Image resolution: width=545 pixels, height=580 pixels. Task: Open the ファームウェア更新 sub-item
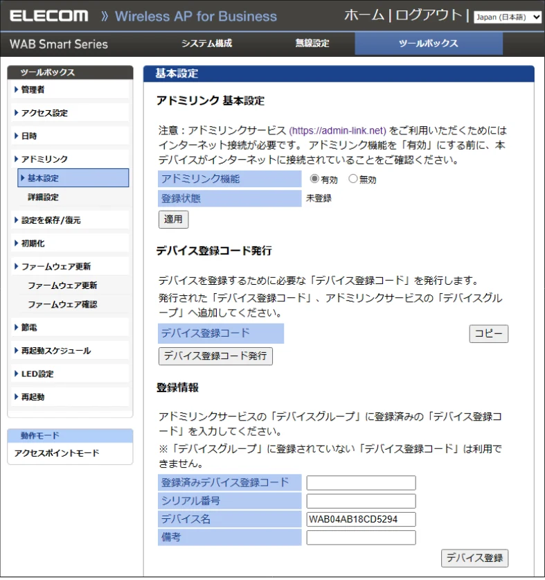click(62, 285)
